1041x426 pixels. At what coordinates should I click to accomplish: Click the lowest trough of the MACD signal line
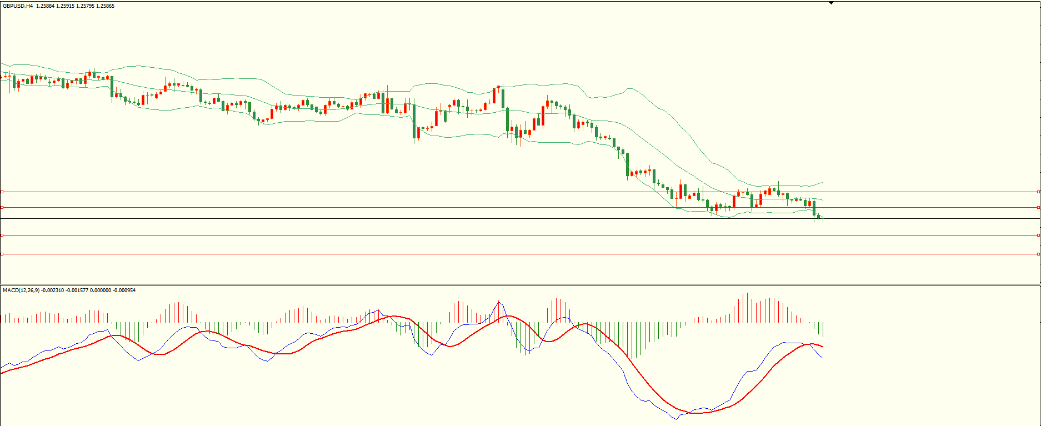pyautogui.click(x=694, y=413)
